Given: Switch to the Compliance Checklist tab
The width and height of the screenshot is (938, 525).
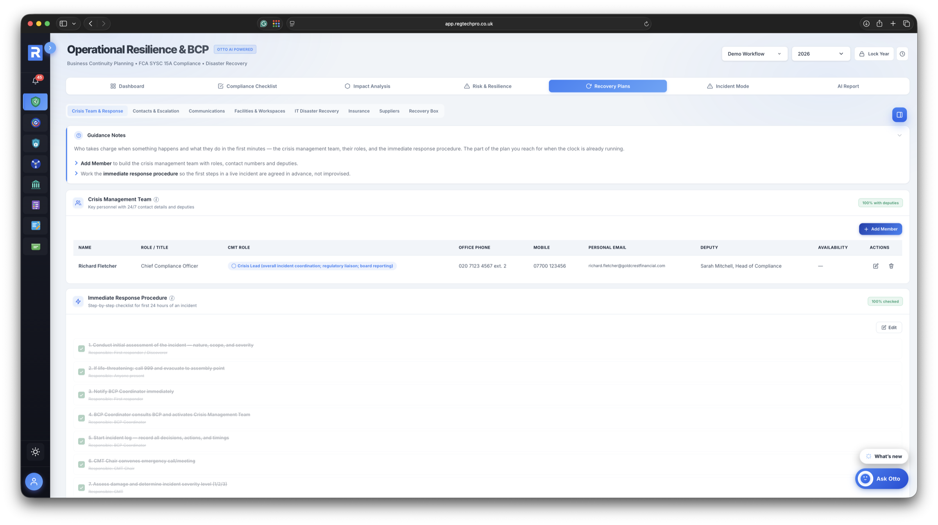Looking at the screenshot, I should click(x=247, y=86).
